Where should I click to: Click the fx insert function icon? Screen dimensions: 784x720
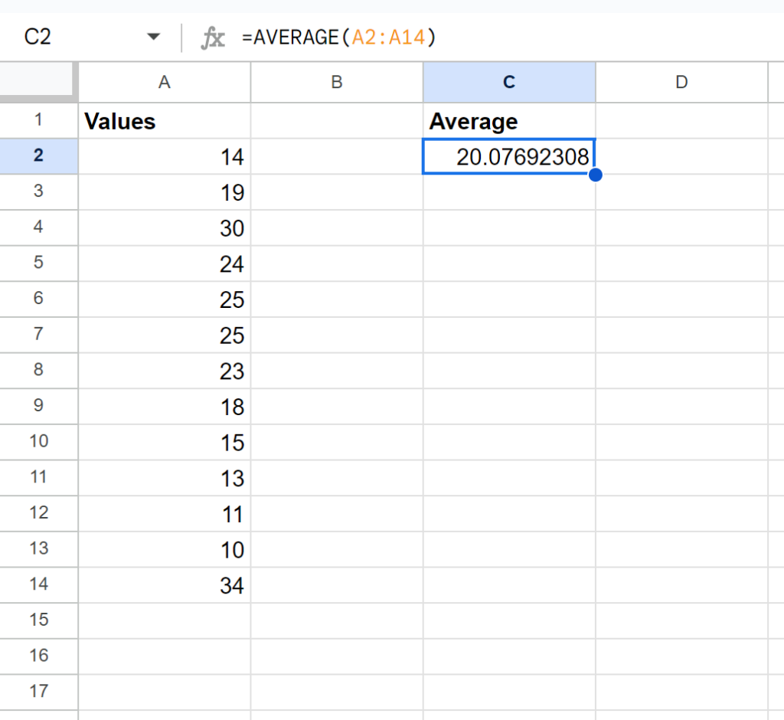(212, 37)
